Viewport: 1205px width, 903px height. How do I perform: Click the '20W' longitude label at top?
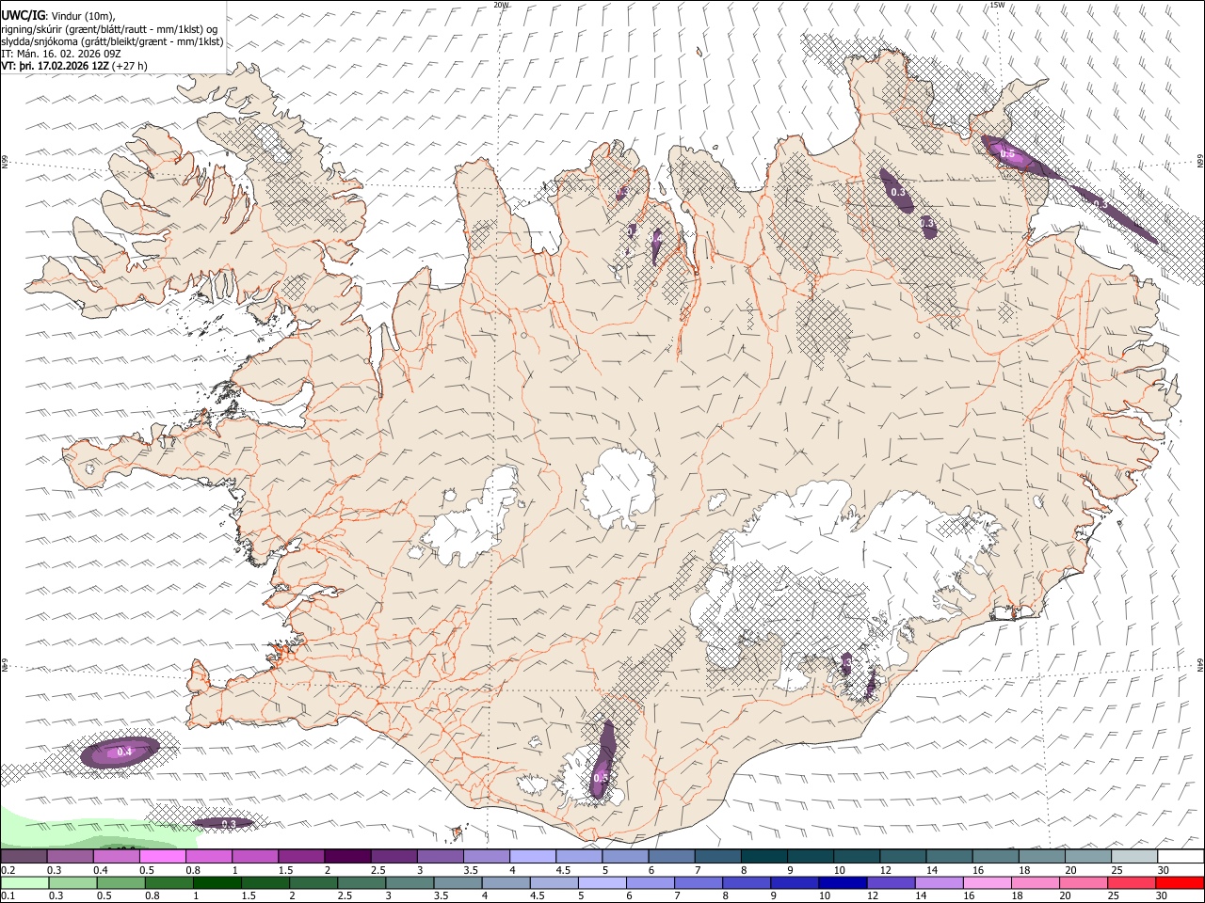point(501,5)
